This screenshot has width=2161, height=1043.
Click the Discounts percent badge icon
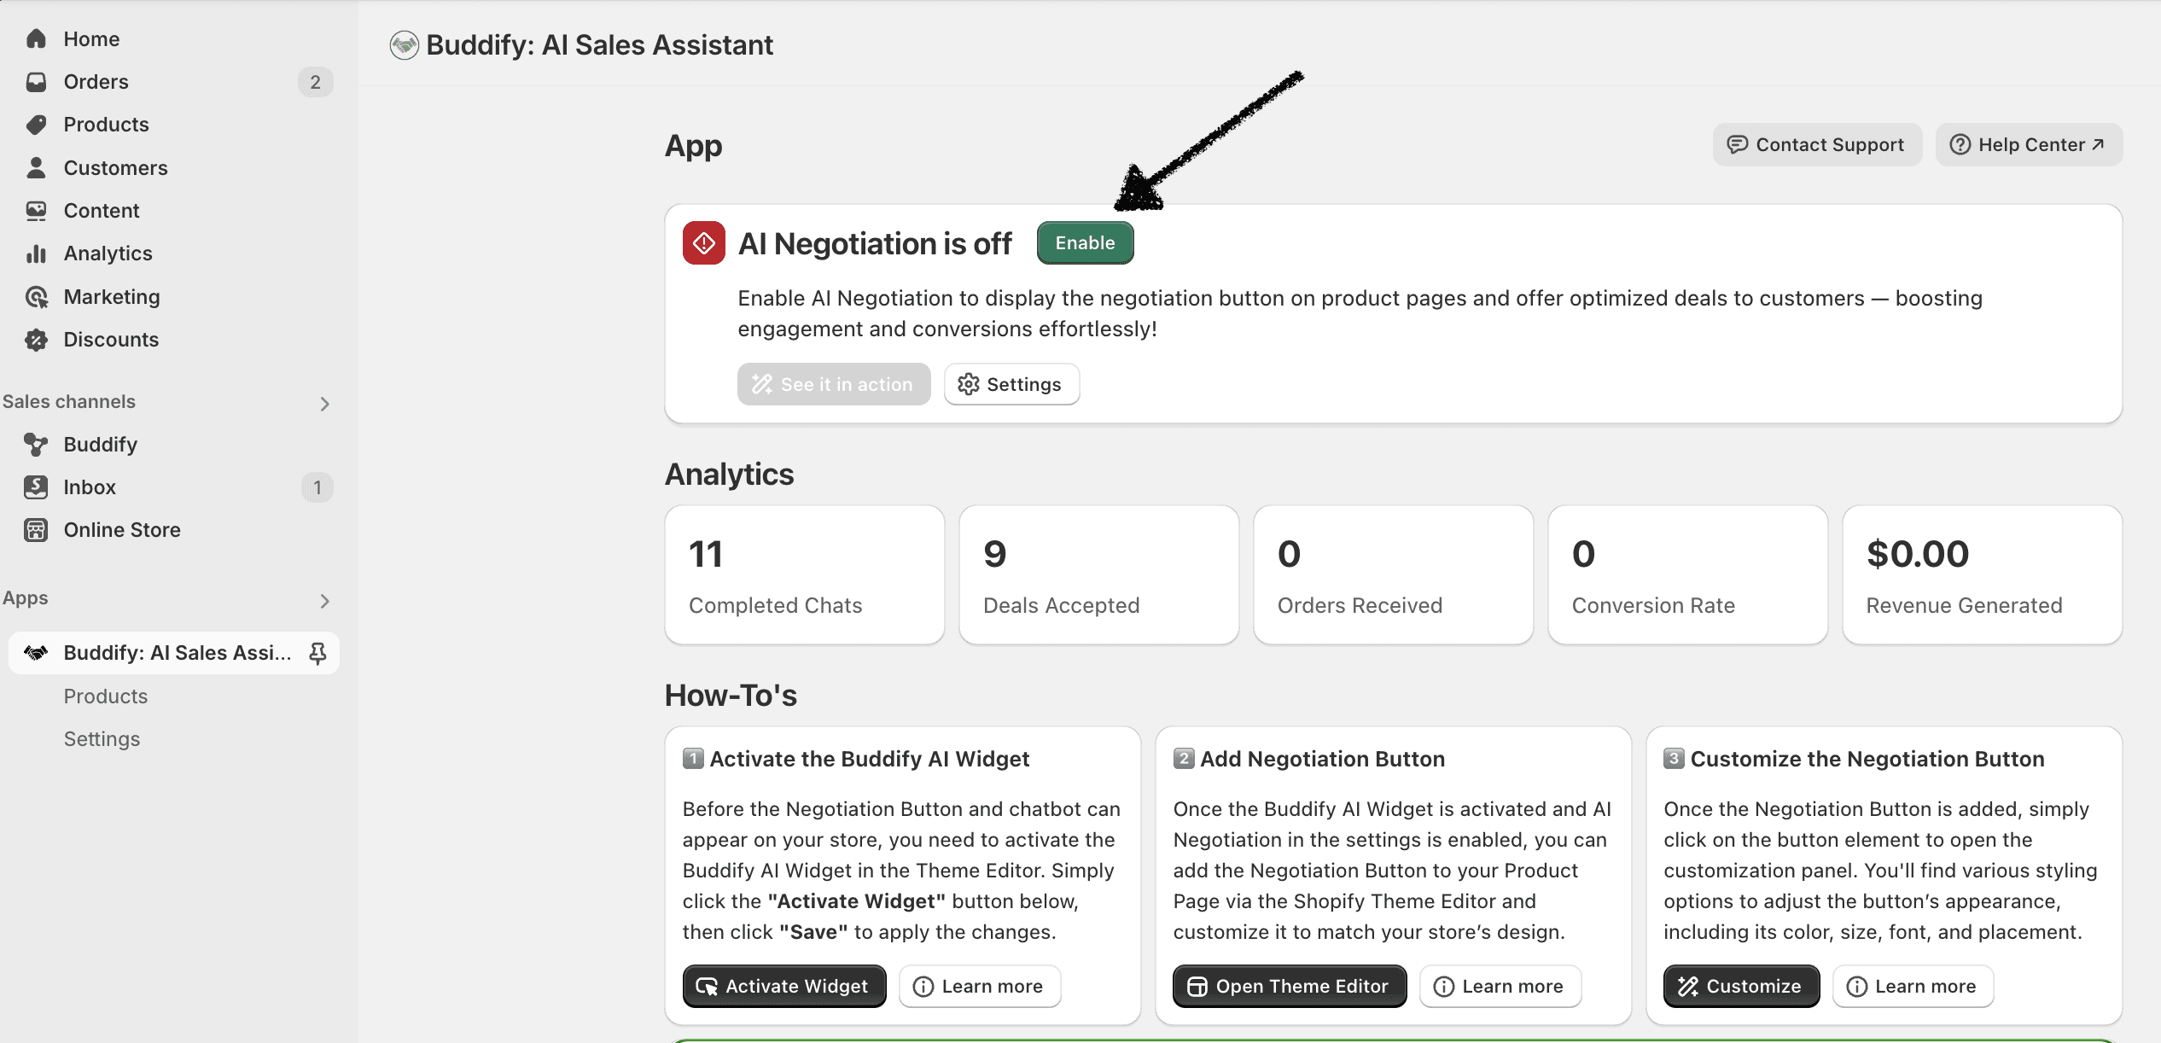[x=36, y=340]
